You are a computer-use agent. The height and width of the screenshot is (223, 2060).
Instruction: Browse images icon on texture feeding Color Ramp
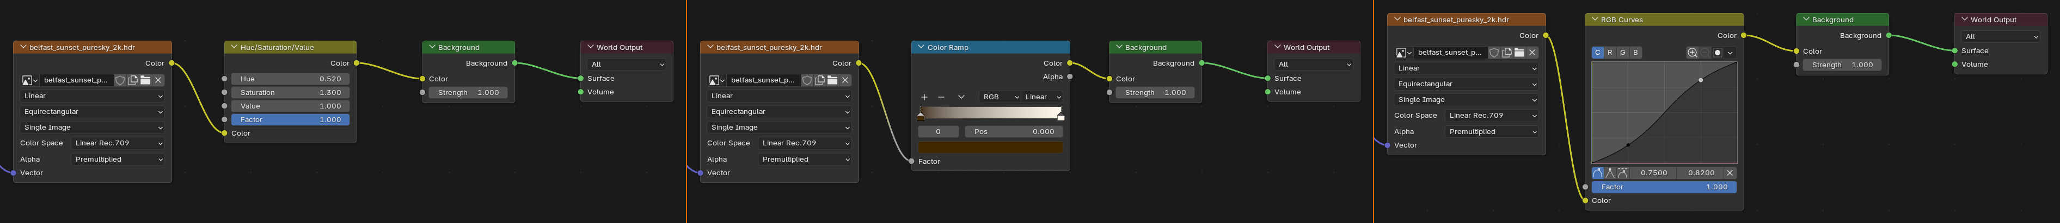point(716,80)
